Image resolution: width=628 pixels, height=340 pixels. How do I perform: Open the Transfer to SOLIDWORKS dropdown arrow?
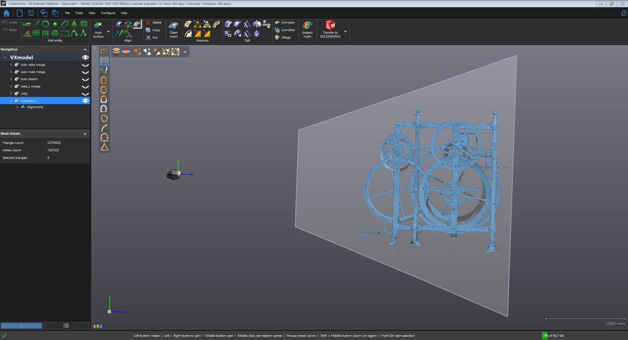346,31
